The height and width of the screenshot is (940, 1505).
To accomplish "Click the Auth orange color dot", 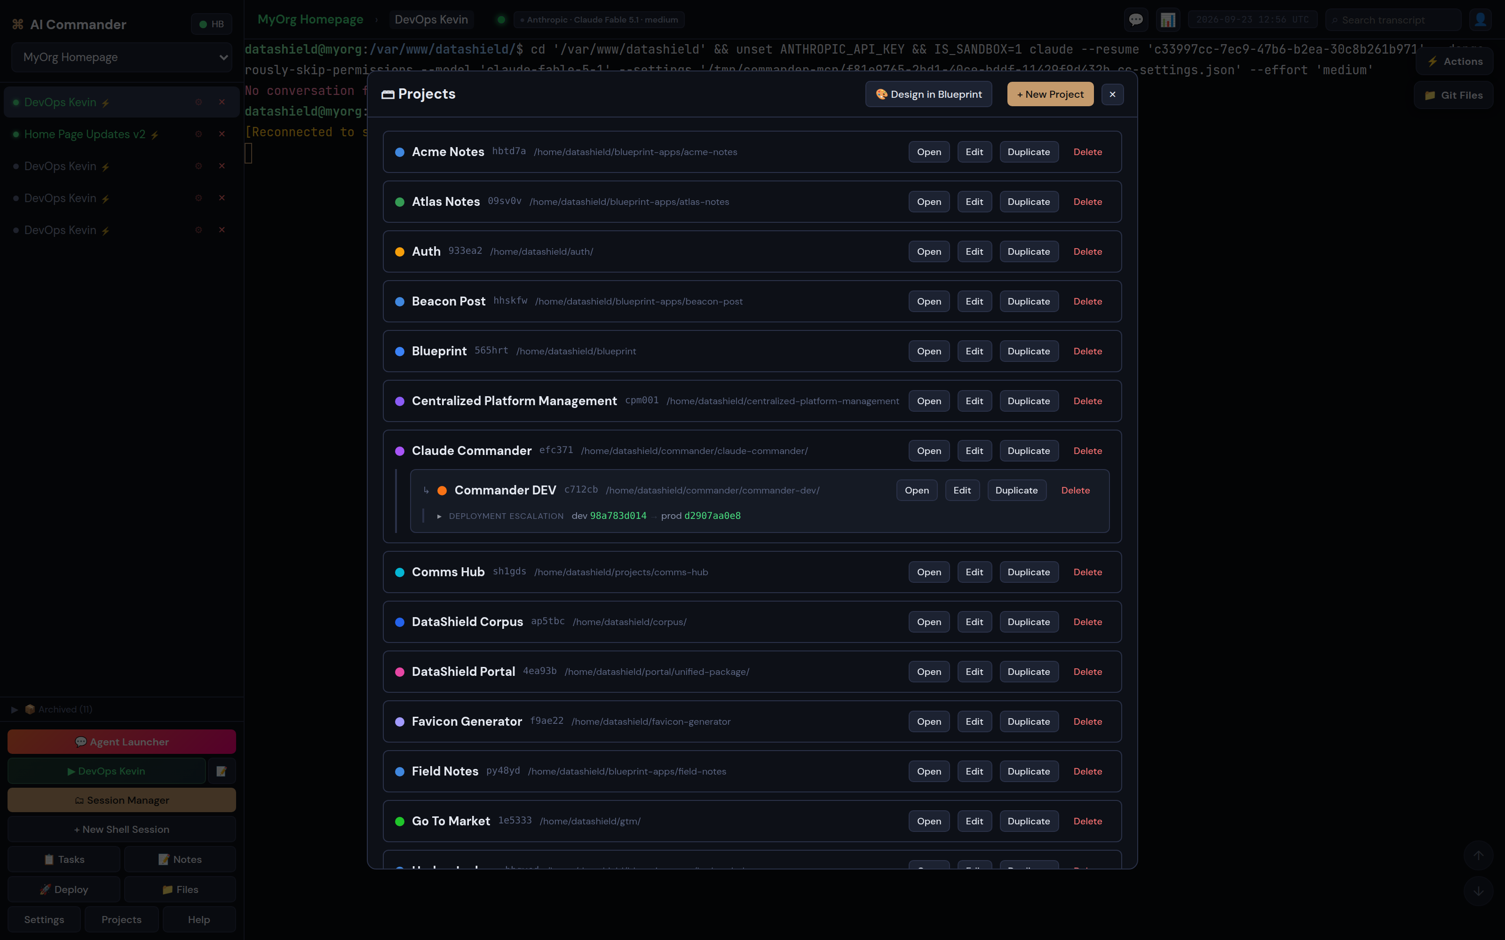I will pyautogui.click(x=400, y=252).
